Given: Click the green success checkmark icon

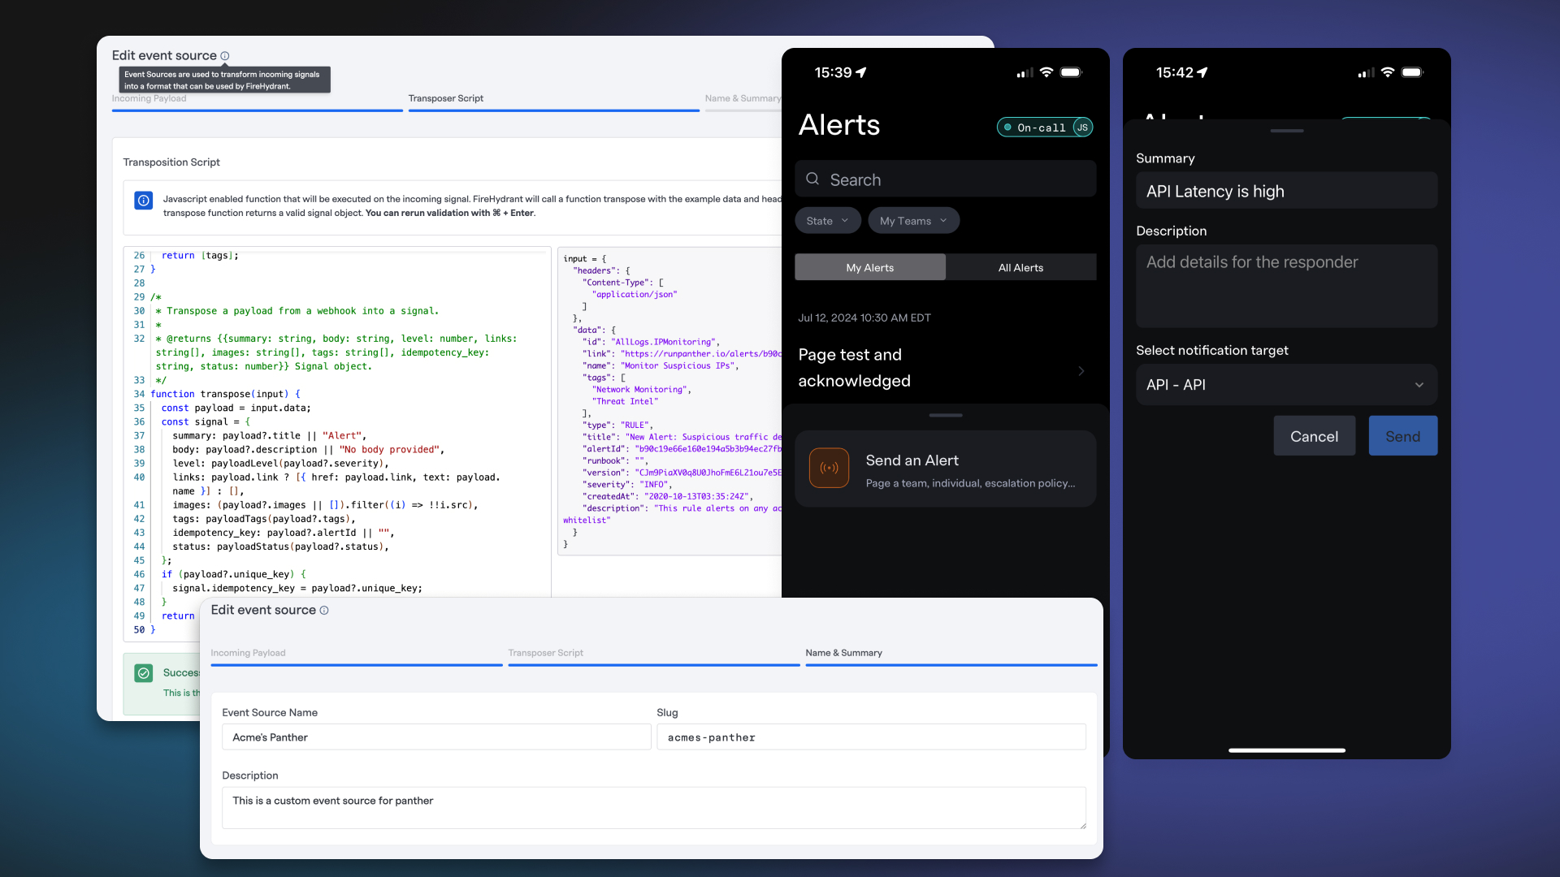Looking at the screenshot, I should coord(144,673).
